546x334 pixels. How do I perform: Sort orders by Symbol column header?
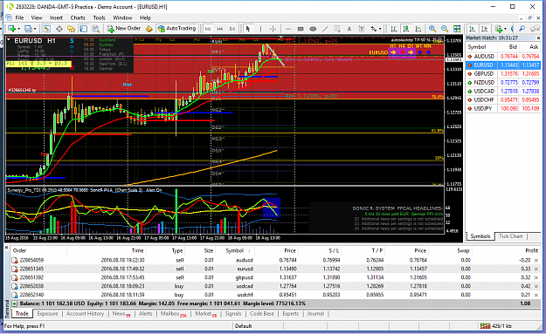coord(235,250)
